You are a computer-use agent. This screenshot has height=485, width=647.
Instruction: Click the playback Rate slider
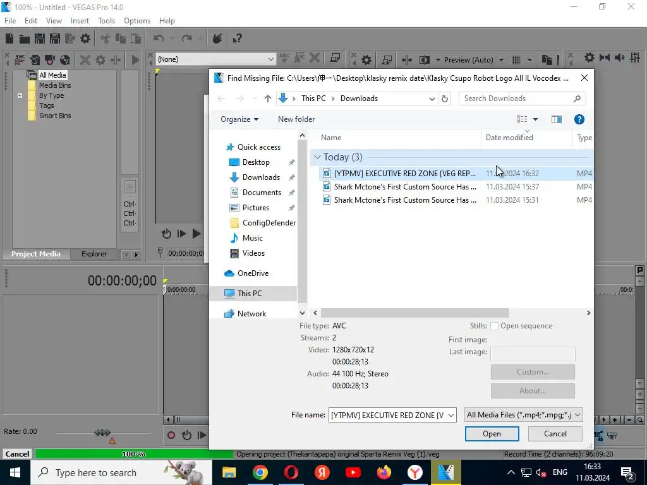pyautogui.click(x=102, y=433)
